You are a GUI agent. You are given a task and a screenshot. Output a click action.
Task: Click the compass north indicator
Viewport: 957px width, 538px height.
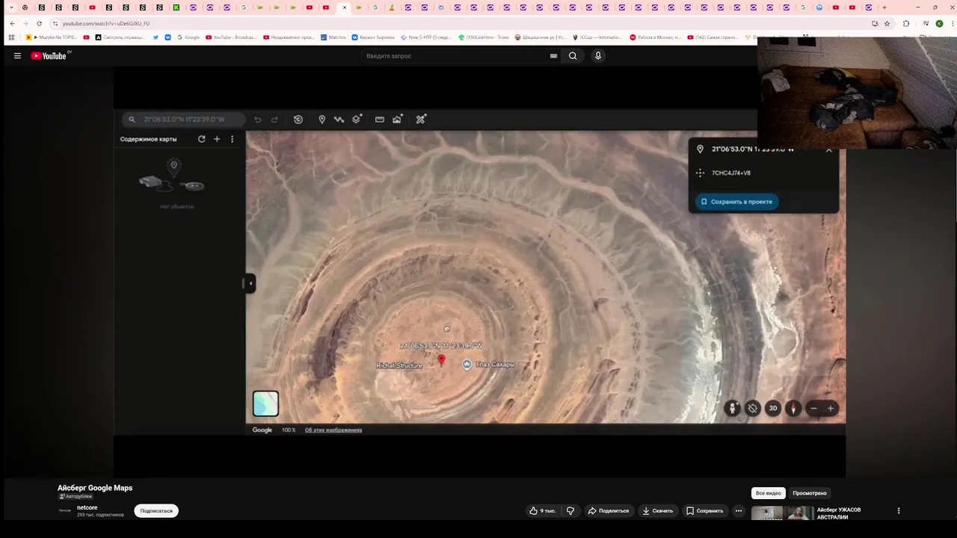coord(793,408)
